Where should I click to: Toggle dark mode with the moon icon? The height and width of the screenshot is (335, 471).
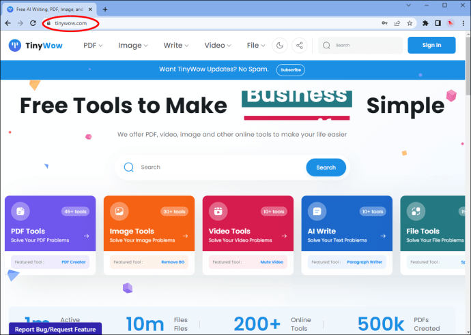tap(280, 46)
